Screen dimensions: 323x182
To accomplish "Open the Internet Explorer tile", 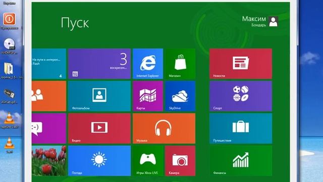I will pos(148,64).
